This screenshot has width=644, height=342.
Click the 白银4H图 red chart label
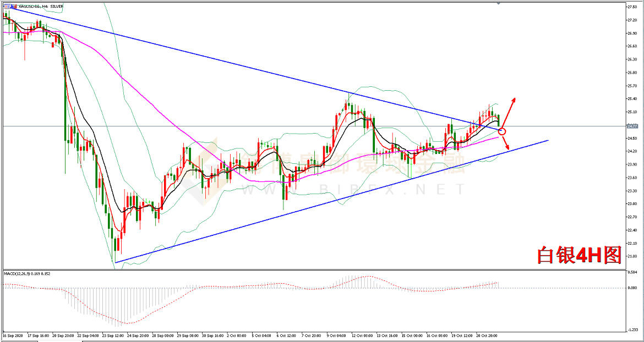click(x=580, y=255)
